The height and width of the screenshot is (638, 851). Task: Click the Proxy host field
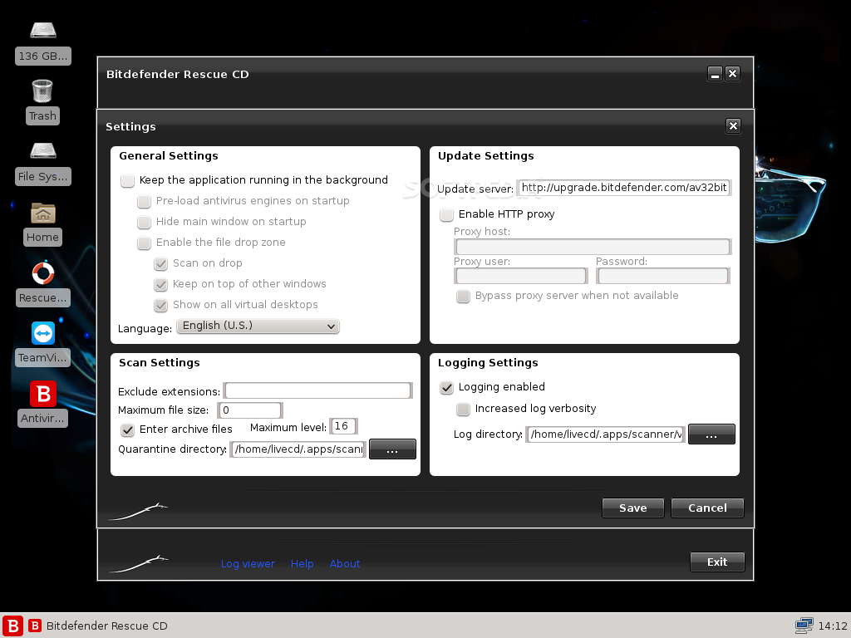click(x=593, y=247)
